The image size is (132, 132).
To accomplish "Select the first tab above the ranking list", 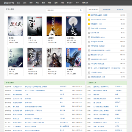I will pos(93,10).
